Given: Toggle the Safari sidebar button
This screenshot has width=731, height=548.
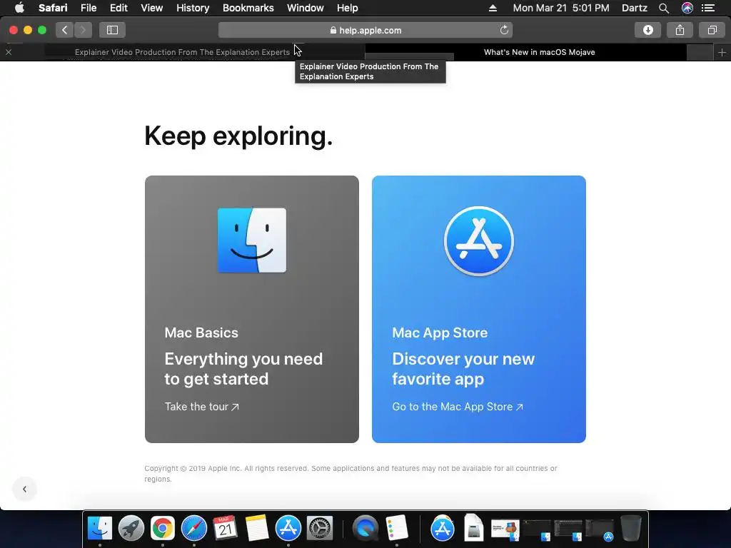Looking at the screenshot, I should [x=112, y=30].
